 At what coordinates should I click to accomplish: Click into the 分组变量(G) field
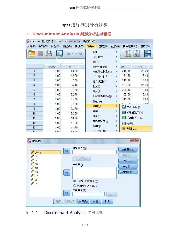click(x=94, y=152)
